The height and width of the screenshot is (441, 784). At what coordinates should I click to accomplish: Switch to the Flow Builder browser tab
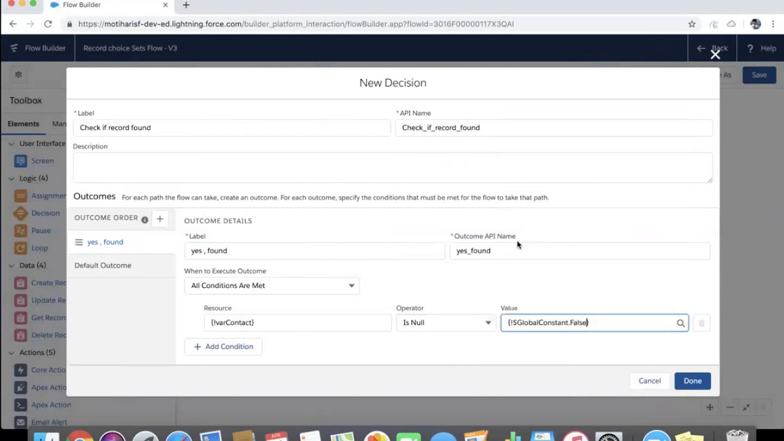pos(109,6)
